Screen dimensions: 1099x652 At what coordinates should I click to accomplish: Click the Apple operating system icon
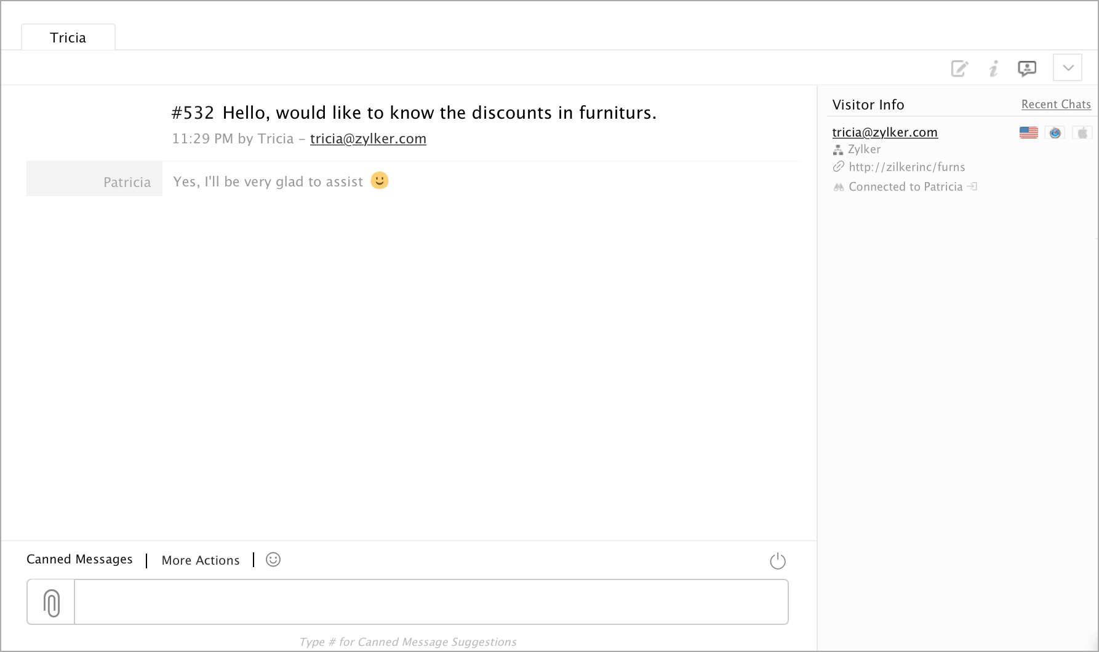click(x=1082, y=132)
